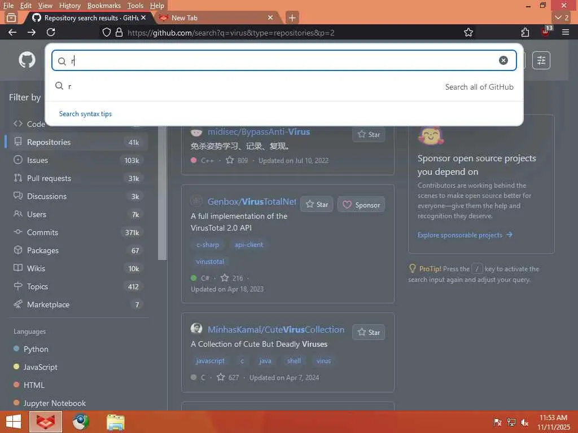Open File Explorer from the taskbar
Screen dimensions: 578x433
pyautogui.click(x=115, y=422)
